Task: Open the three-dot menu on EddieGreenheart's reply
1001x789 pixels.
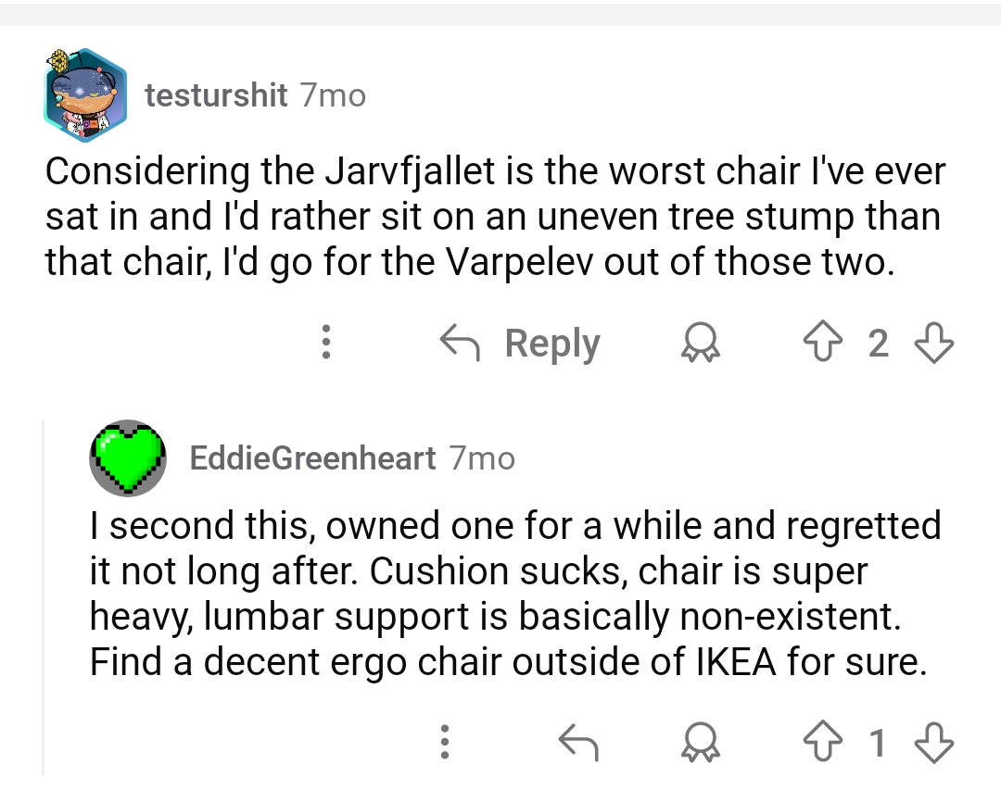Action: [444, 741]
